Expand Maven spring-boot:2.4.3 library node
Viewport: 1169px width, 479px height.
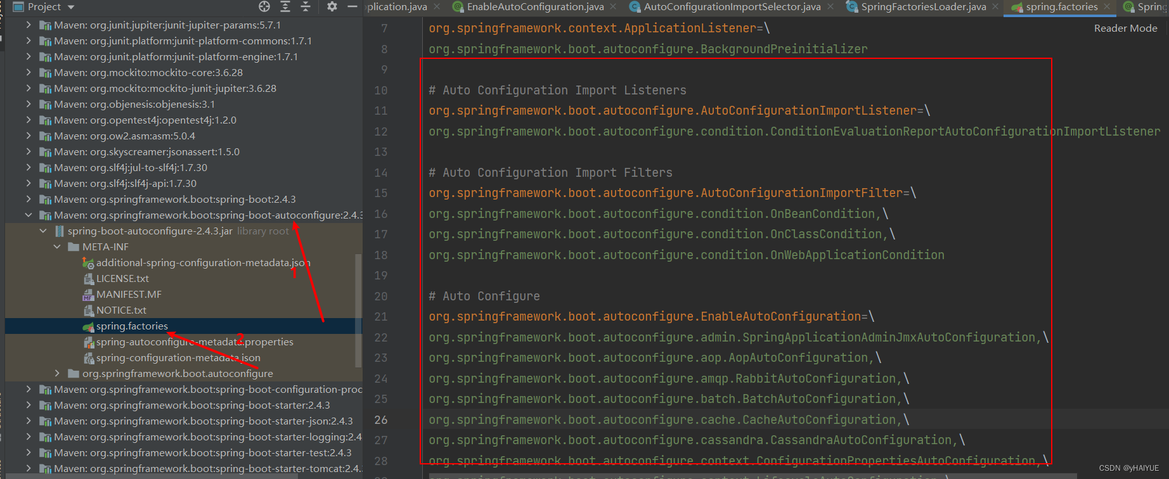click(29, 199)
